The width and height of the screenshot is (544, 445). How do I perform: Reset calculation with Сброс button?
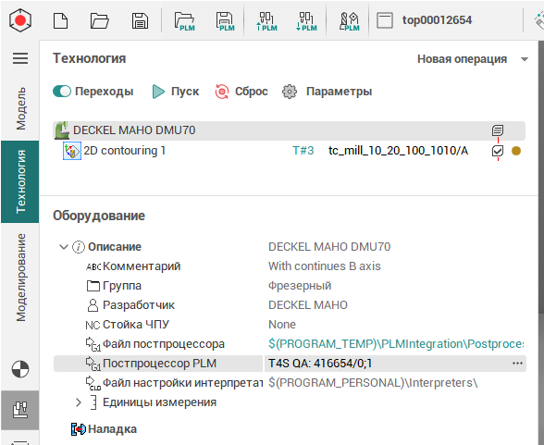pyautogui.click(x=241, y=92)
